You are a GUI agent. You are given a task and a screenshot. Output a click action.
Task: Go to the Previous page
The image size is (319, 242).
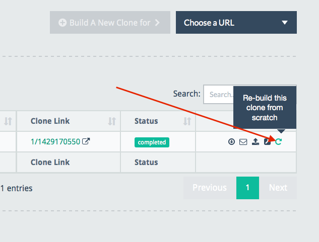coord(210,188)
